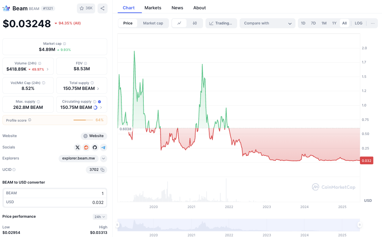Show UCID info icon
Viewport: 382px width, 237px height.
[x=14, y=169]
